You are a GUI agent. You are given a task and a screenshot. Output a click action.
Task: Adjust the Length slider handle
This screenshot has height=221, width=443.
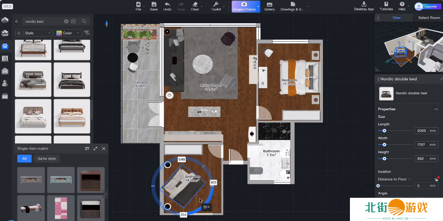coord(384,131)
